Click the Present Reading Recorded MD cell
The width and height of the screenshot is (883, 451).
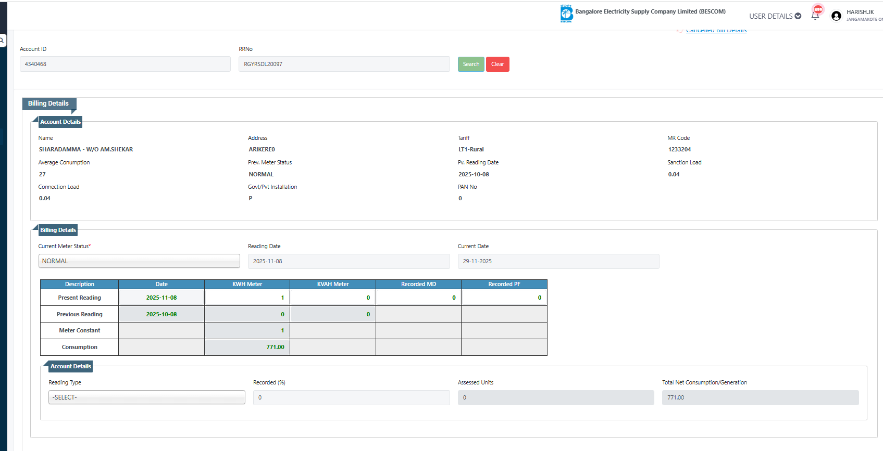point(418,298)
